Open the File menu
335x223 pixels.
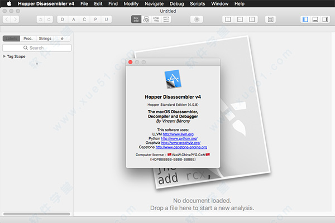pyautogui.click(x=84, y=4)
